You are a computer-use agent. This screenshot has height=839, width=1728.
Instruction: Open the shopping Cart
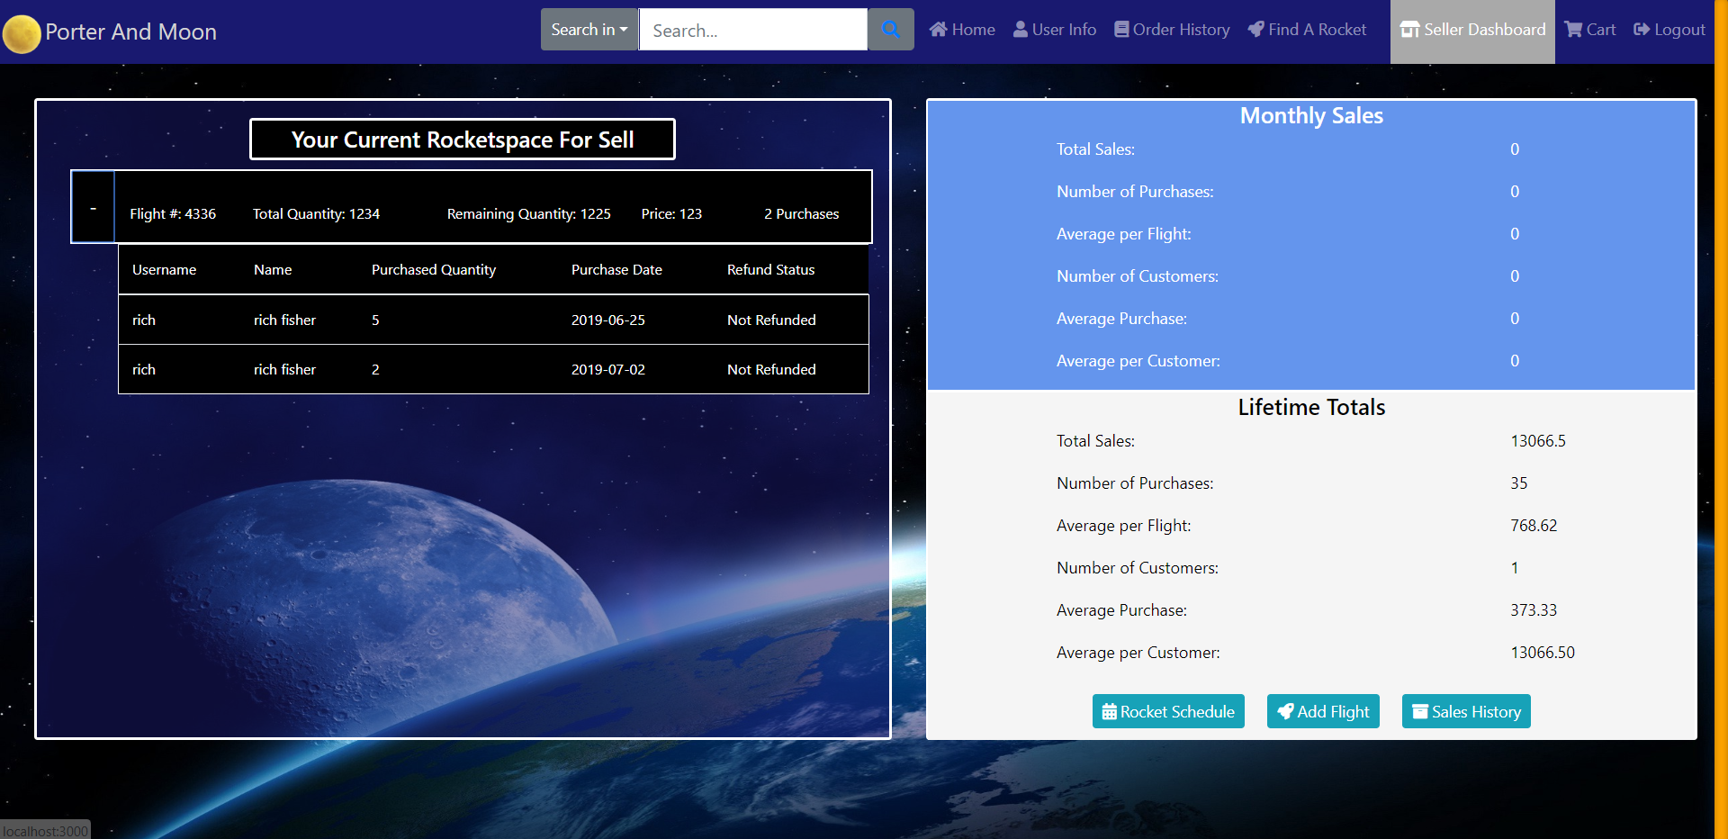[1590, 30]
